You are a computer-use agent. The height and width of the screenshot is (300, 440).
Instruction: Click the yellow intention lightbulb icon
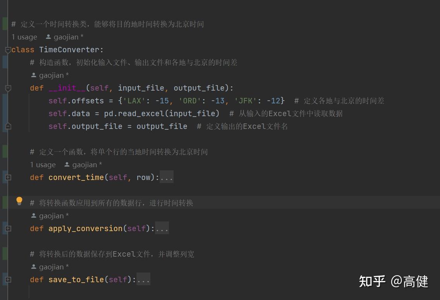coord(19,201)
